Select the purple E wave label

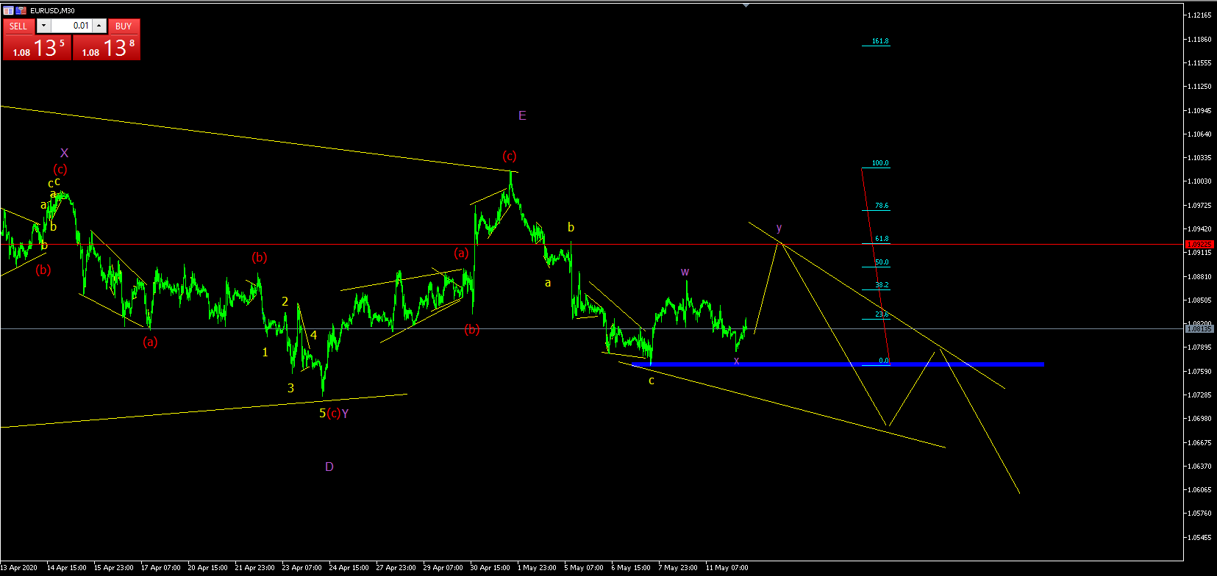click(x=522, y=115)
